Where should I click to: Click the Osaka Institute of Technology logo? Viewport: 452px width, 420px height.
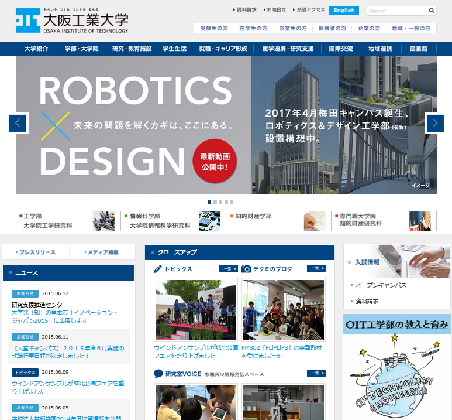pyautogui.click(x=71, y=22)
